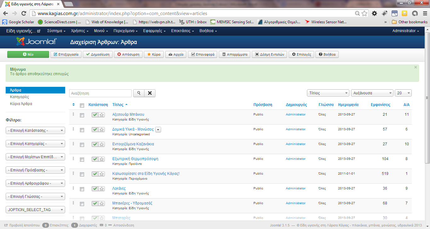Viewport: 430px width, 229px height.
Task: Clear the search with the X button
Action: [x=150, y=93]
